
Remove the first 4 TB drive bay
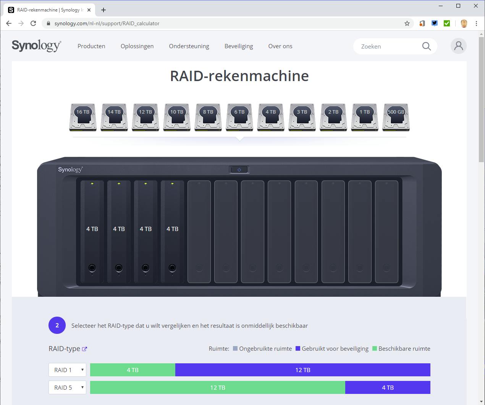click(92, 232)
